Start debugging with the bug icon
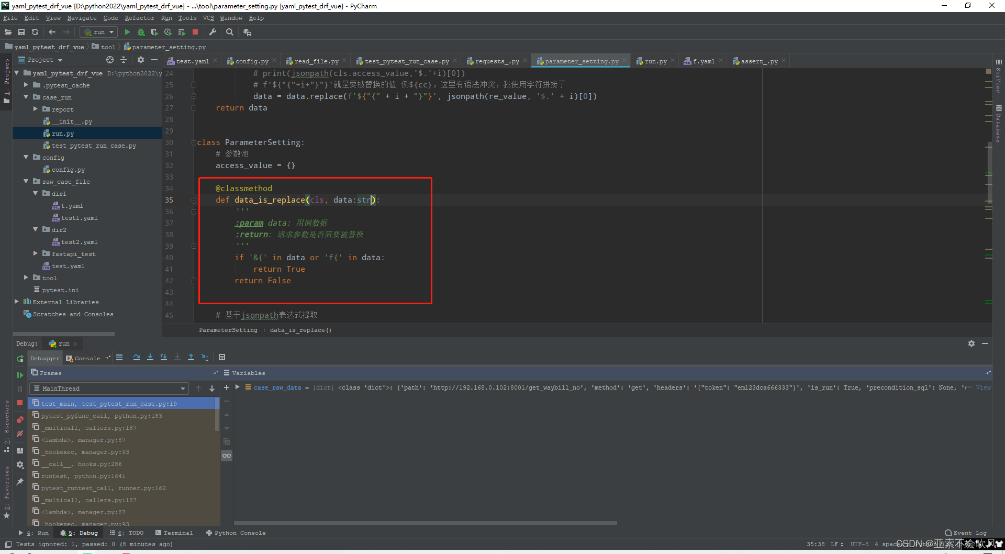 [x=141, y=32]
